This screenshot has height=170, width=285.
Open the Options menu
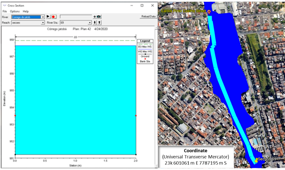15,11
